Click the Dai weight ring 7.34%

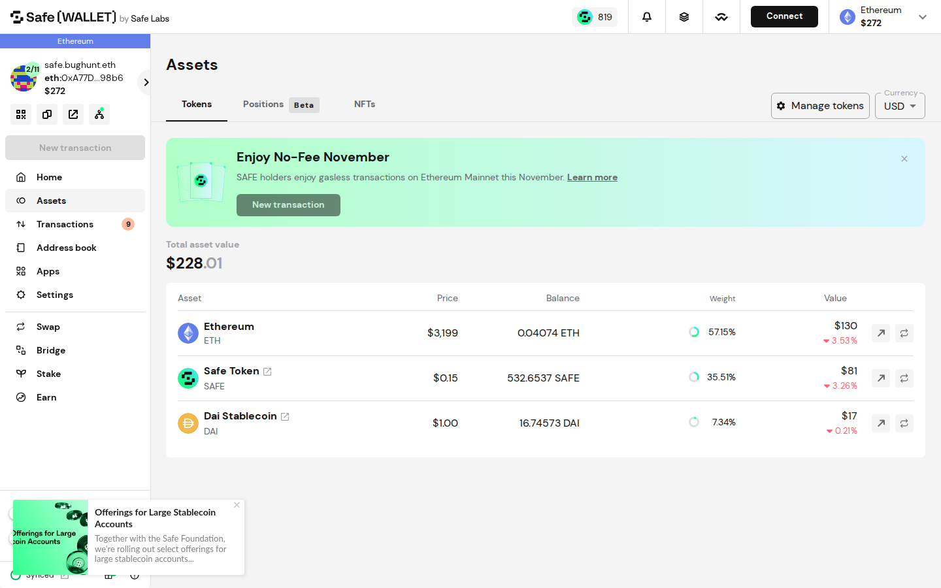694,422
